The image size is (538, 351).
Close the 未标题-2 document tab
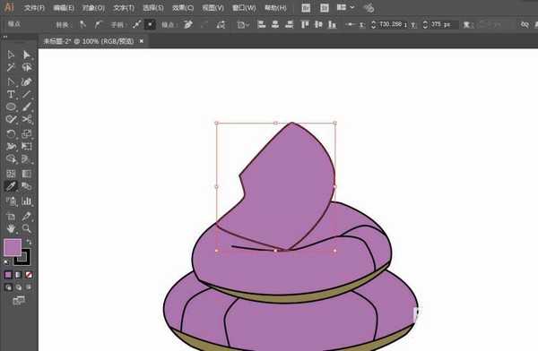coord(142,41)
